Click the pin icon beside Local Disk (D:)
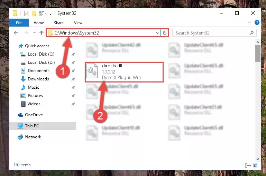This screenshot has height=176, width=266. click(73, 62)
